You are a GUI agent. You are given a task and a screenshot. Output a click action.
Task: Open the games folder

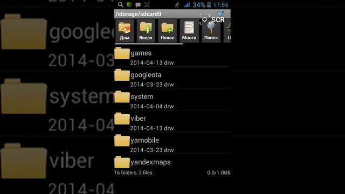point(172,56)
